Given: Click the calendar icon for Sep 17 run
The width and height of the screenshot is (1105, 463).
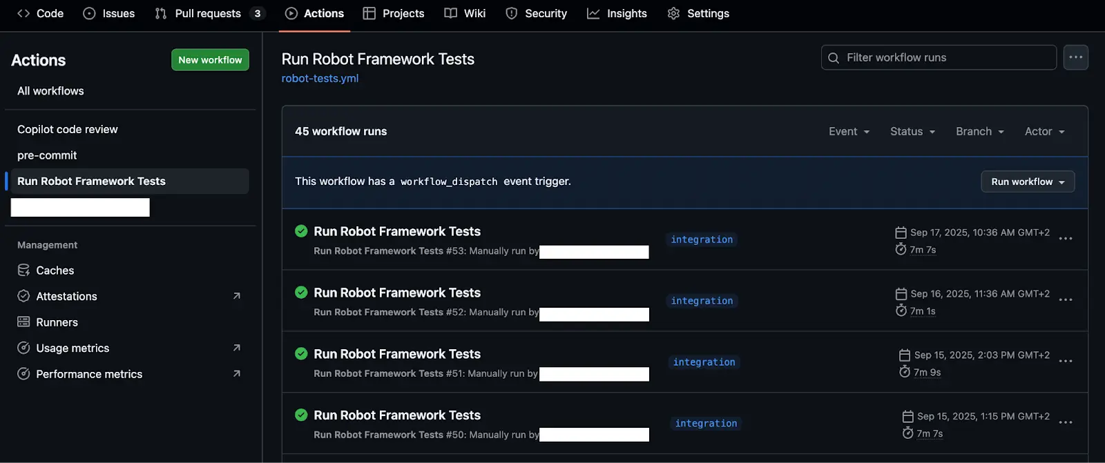Looking at the screenshot, I should (901, 233).
